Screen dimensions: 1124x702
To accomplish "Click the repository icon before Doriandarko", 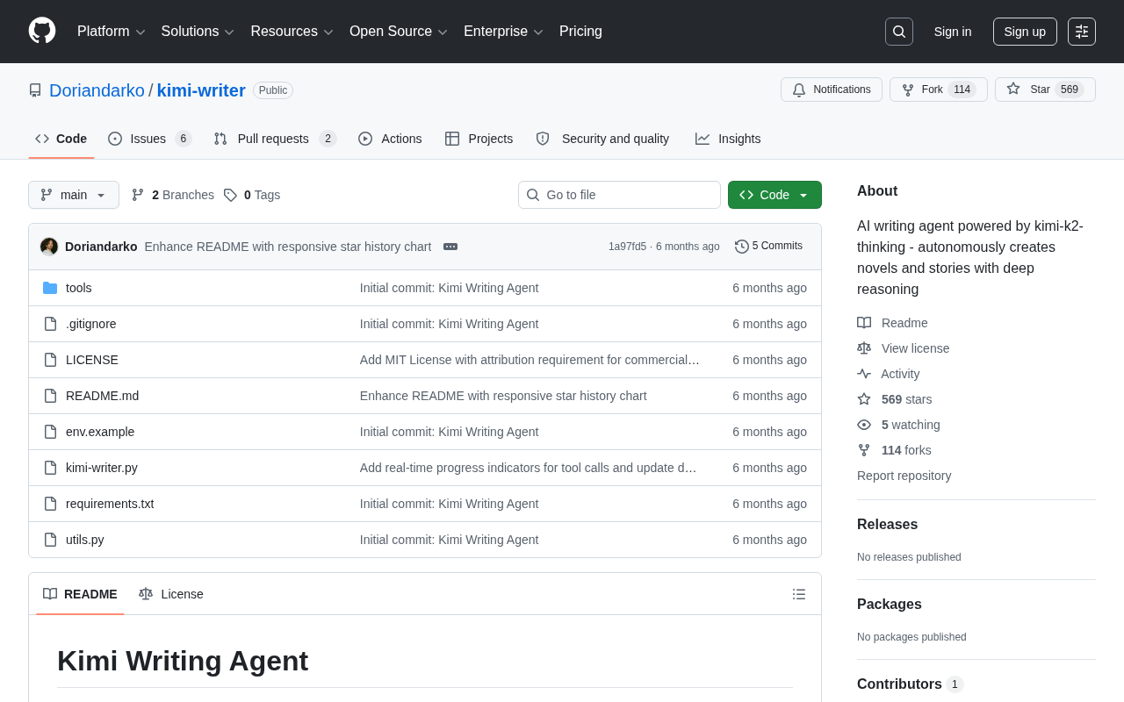I will (x=35, y=90).
